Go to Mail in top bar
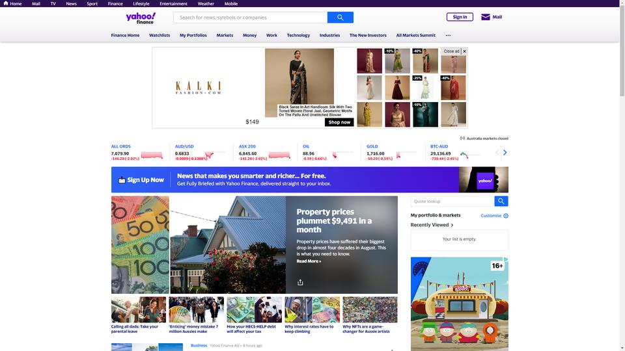The image size is (625, 351). click(x=36, y=4)
